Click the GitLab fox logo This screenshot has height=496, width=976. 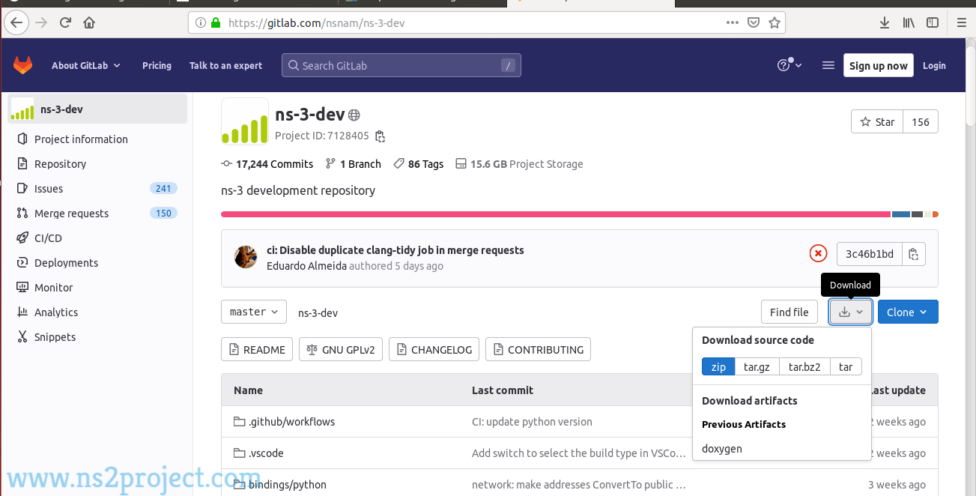point(23,65)
